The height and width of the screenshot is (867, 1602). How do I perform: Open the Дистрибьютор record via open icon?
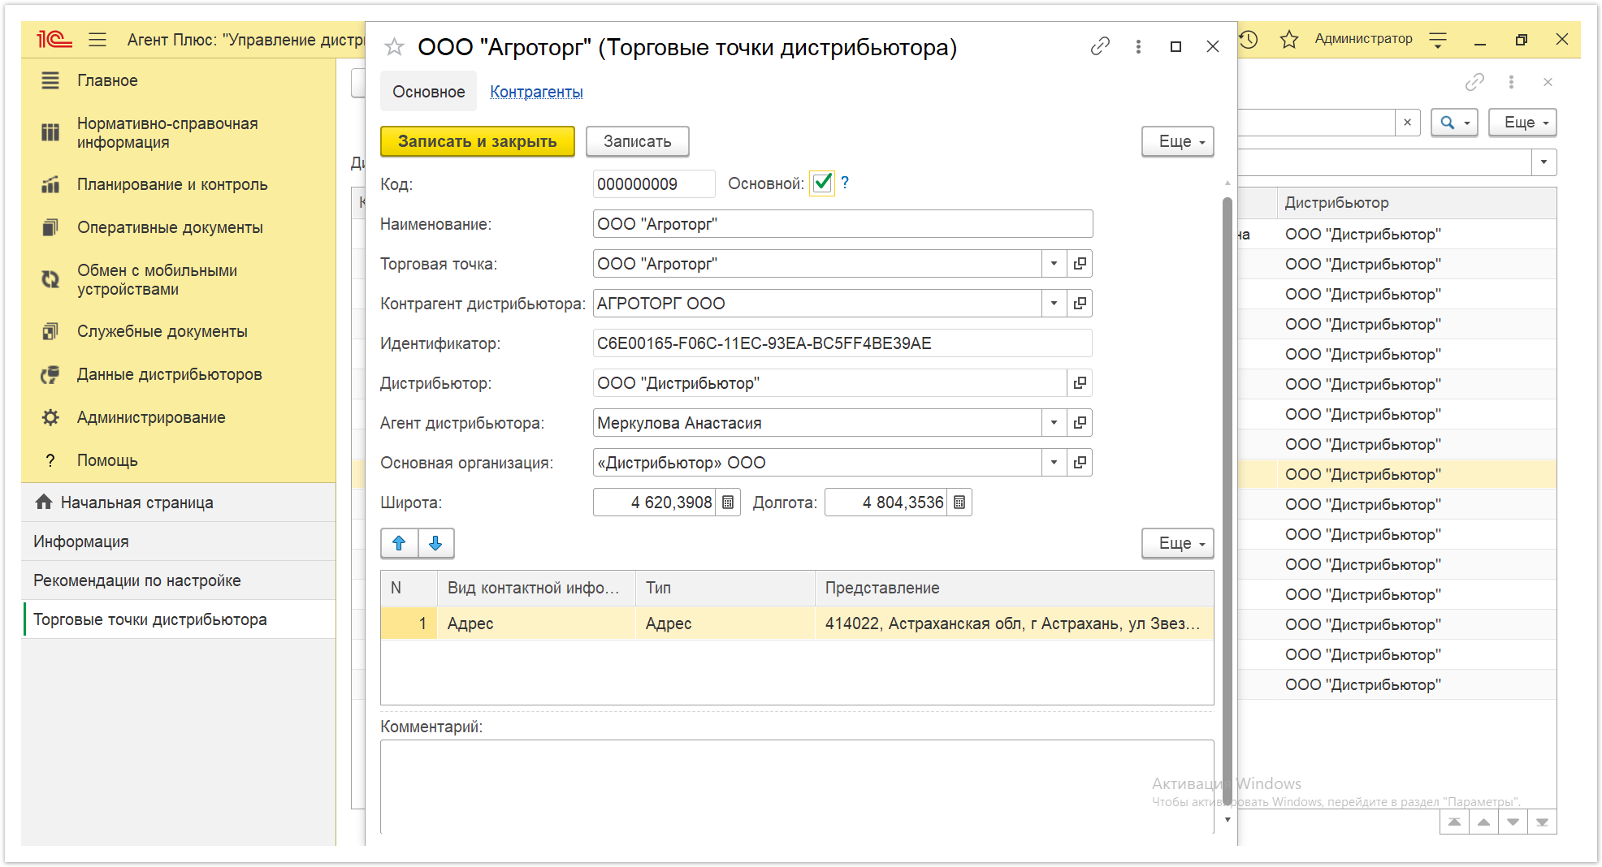tap(1080, 382)
